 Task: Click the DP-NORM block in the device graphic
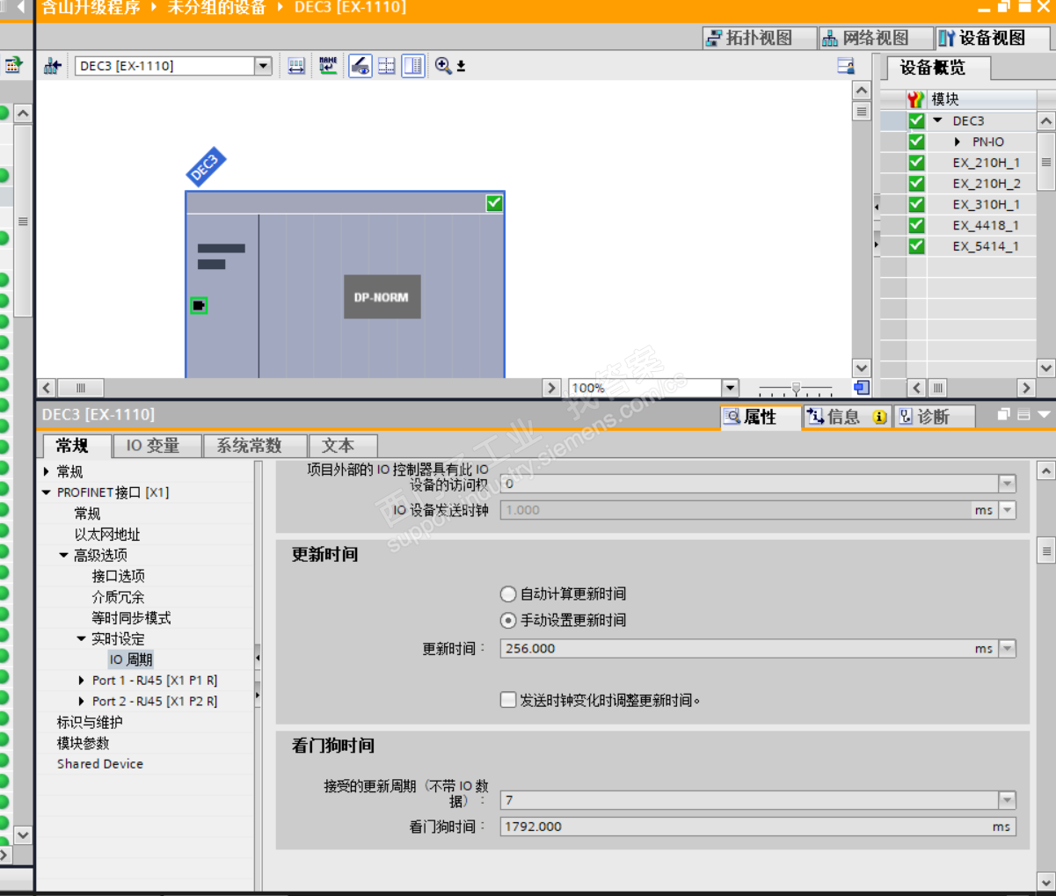382,297
